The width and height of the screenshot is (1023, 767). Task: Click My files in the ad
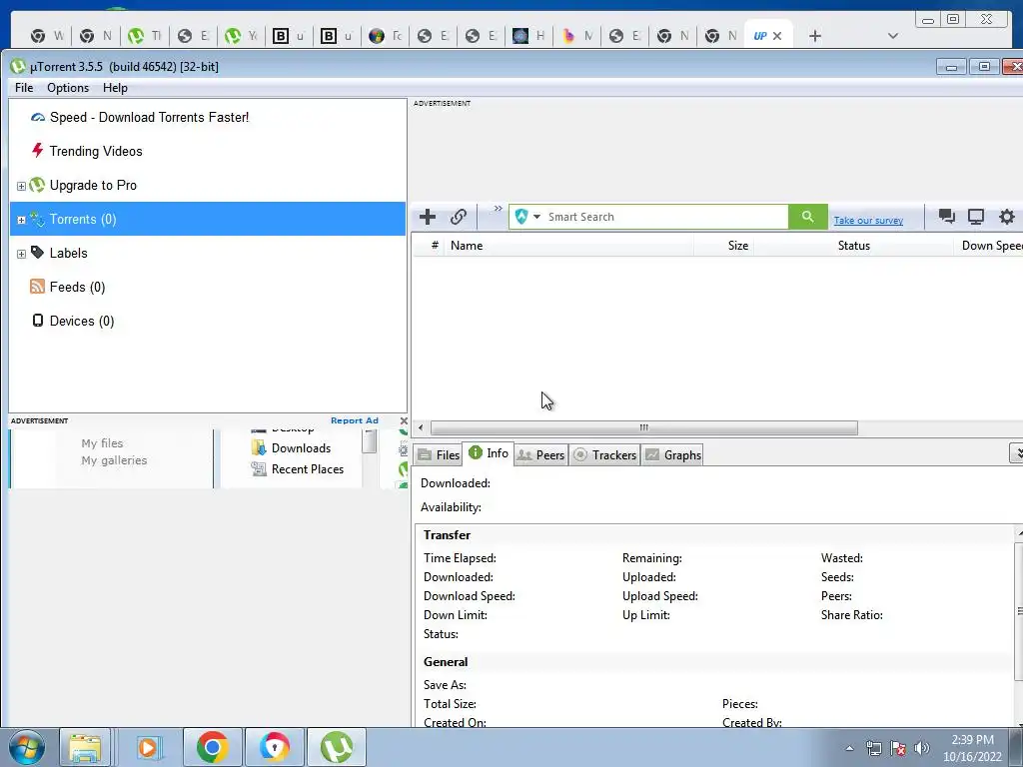(x=103, y=443)
